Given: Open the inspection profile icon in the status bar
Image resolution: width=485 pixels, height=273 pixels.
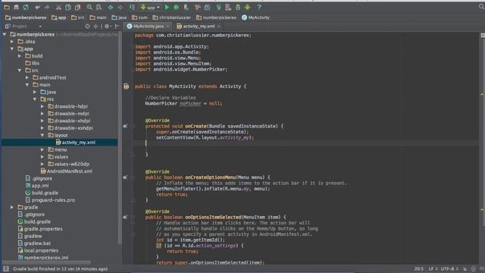Looking at the screenshot, I should click(474, 269).
